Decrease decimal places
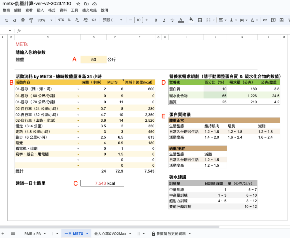Screen dimensions: 290x238 pos(76,20)
